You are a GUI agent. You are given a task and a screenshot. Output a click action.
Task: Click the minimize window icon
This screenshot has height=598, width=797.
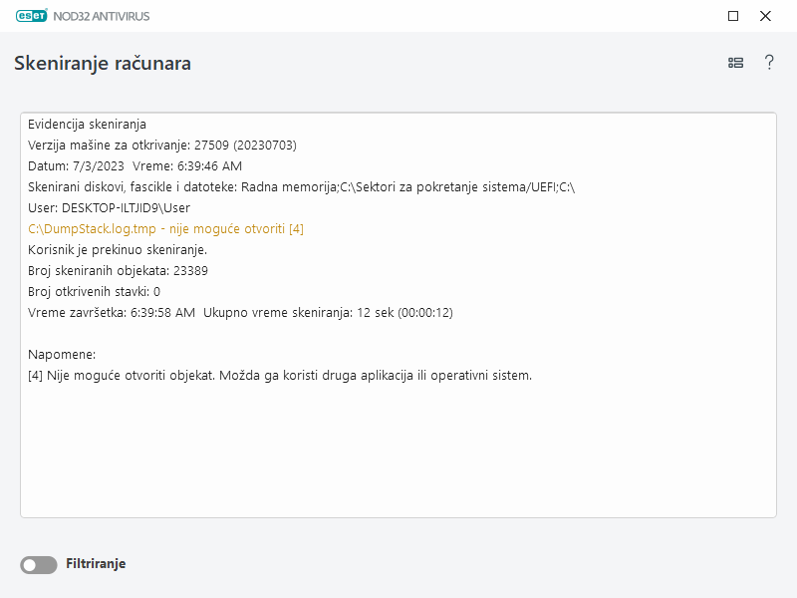732,16
